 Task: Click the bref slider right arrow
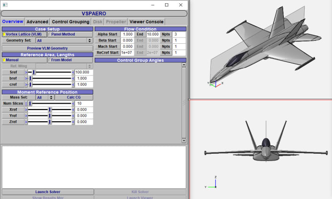(x=73, y=78)
